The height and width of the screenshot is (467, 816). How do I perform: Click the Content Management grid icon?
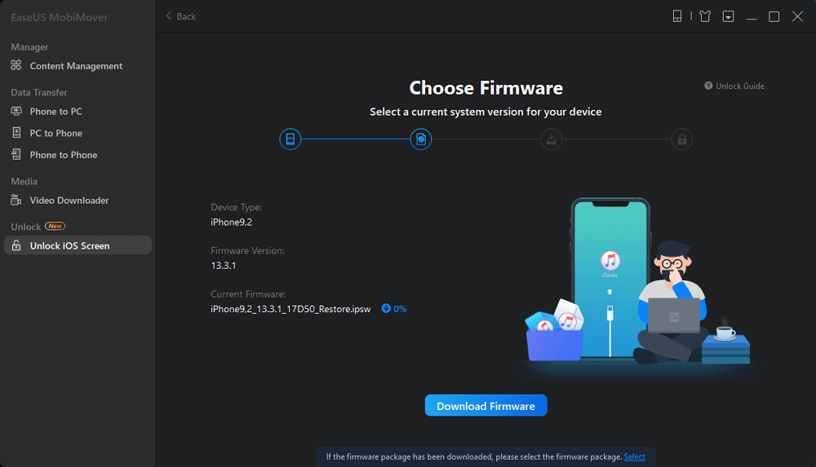click(16, 65)
